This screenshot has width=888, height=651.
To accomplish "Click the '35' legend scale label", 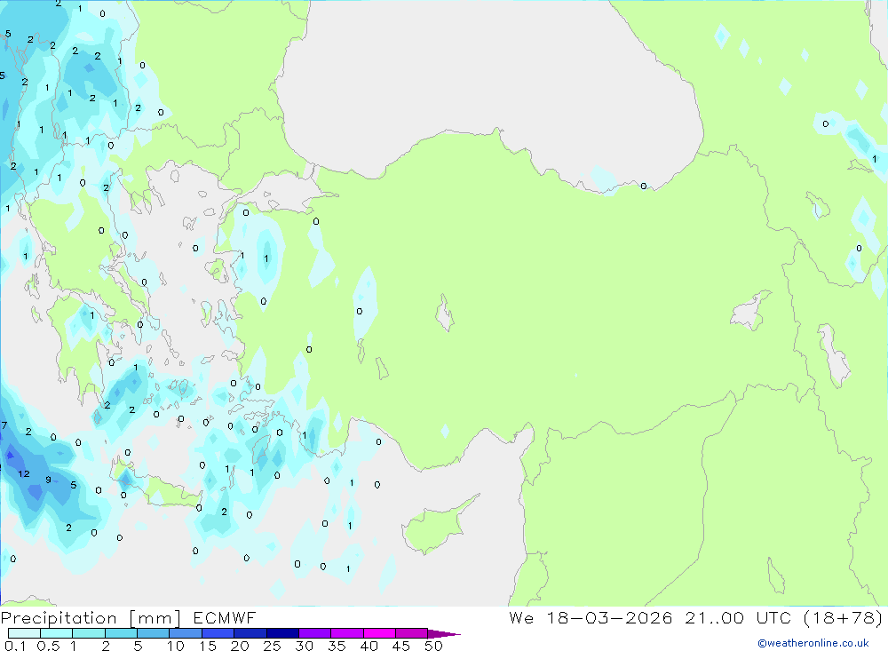I will 337,646.
